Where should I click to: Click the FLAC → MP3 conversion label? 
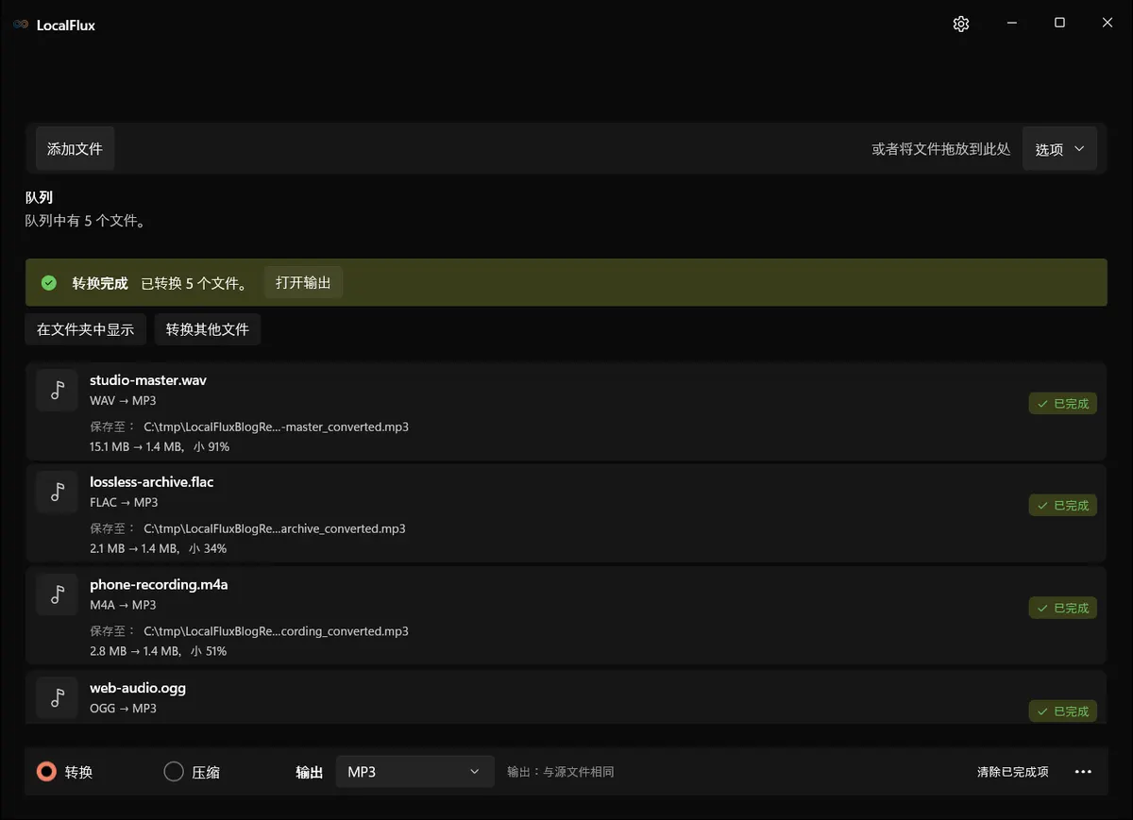coord(124,503)
